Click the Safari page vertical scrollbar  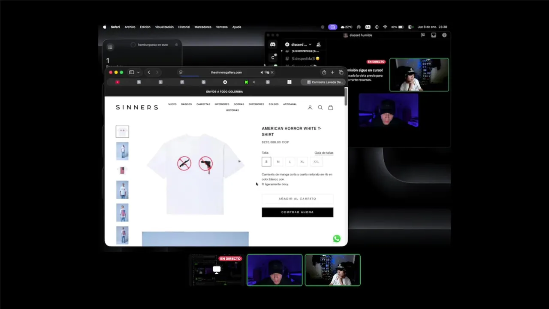click(x=346, y=97)
